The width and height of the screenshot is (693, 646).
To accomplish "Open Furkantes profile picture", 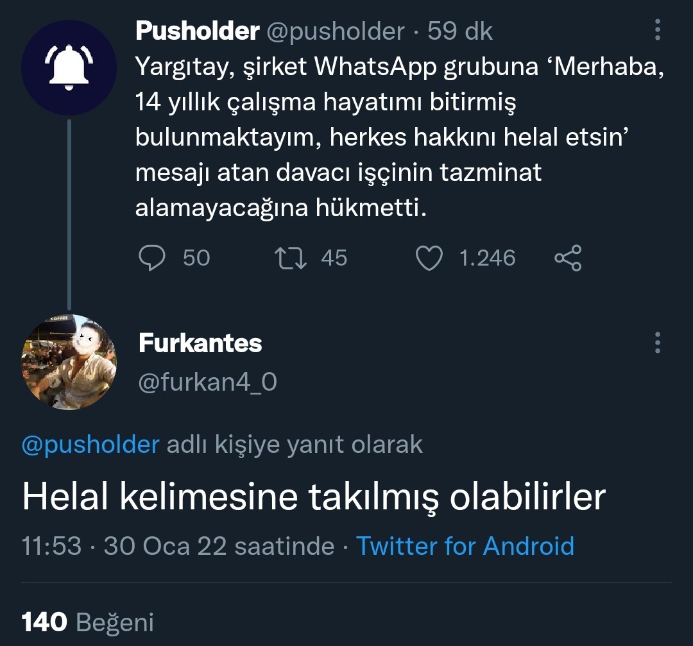I will pos(69,362).
